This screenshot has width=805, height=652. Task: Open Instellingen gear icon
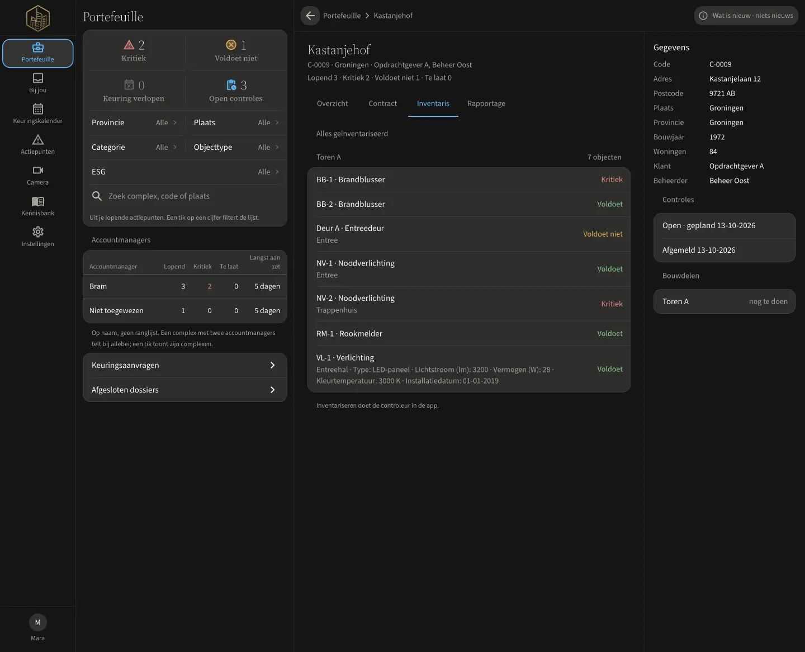(x=38, y=231)
